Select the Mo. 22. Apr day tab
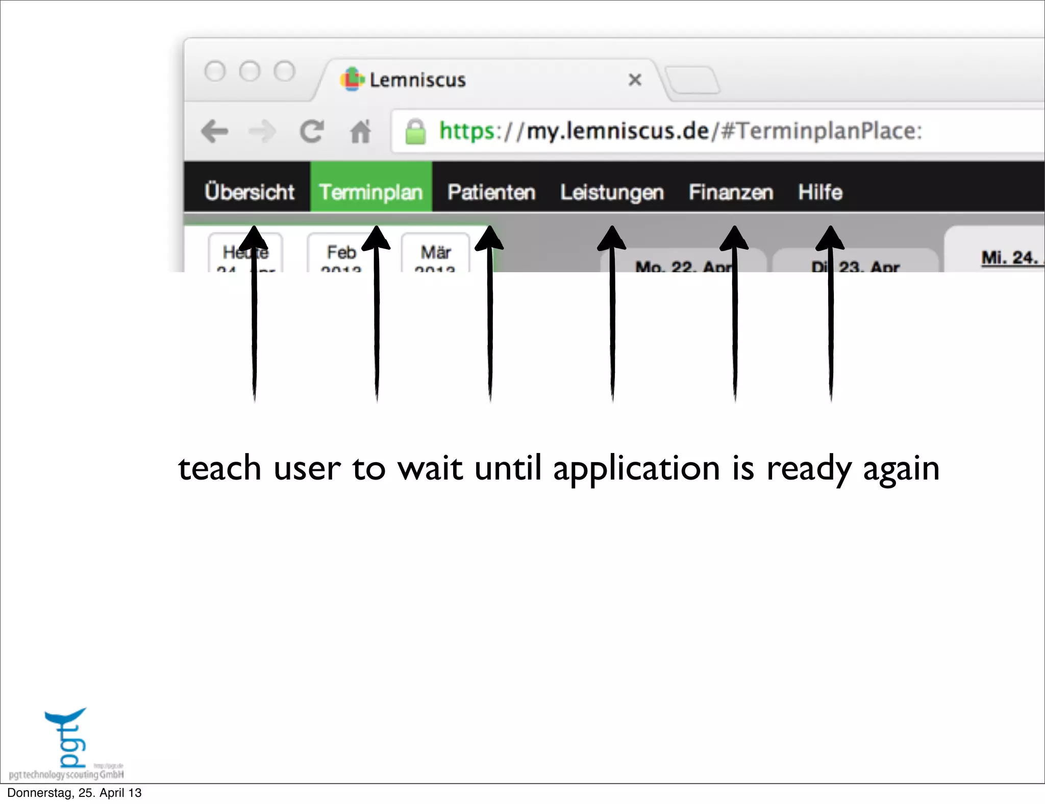The width and height of the screenshot is (1045, 804). pyautogui.click(x=683, y=260)
